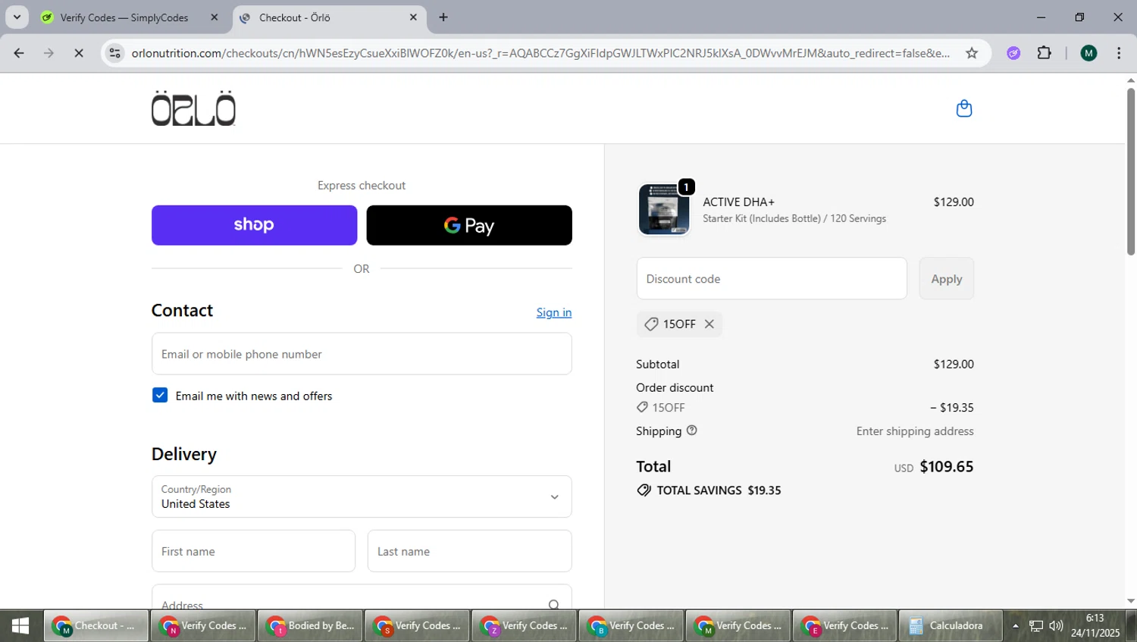This screenshot has height=642, width=1137.
Task: Switch to the Verify Codes — SimplyCodes tab
Action: pos(130,17)
